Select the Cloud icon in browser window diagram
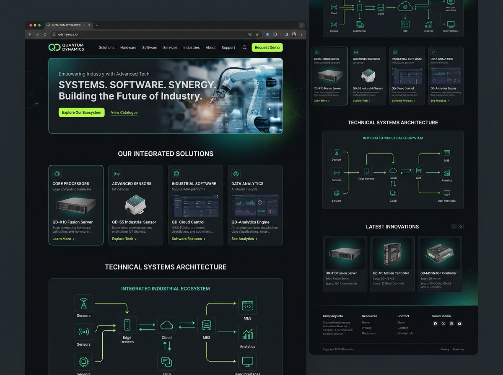This screenshot has height=375, width=503. coord(167,325)
